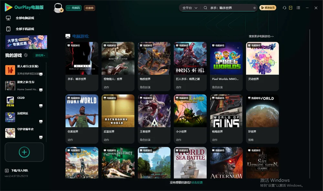Click the 守护者编年史 game icon
Screen dimensions: 323x191
(10, 133)
